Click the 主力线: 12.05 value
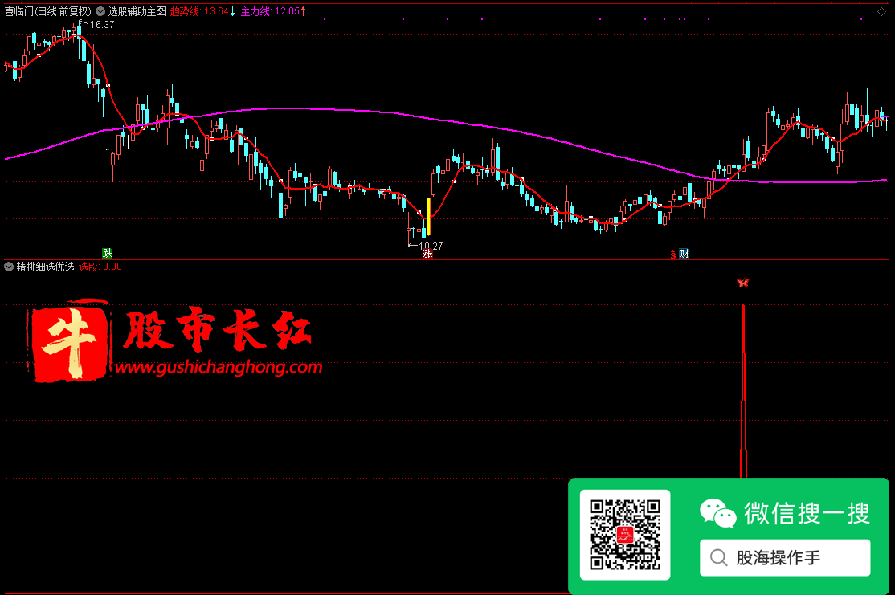895x595 pixels. click(x=270, y=11)
